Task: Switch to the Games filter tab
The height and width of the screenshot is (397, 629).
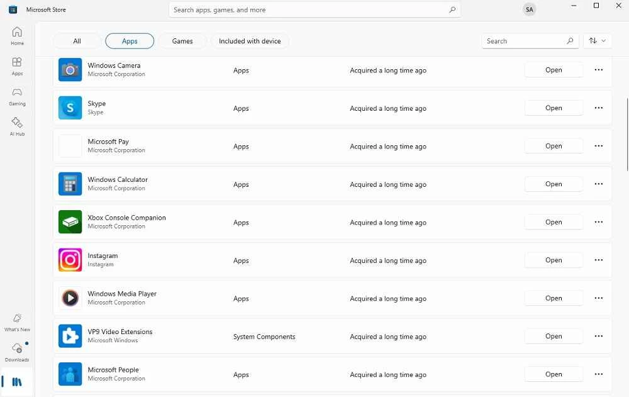Action: [x=182, y=41]
